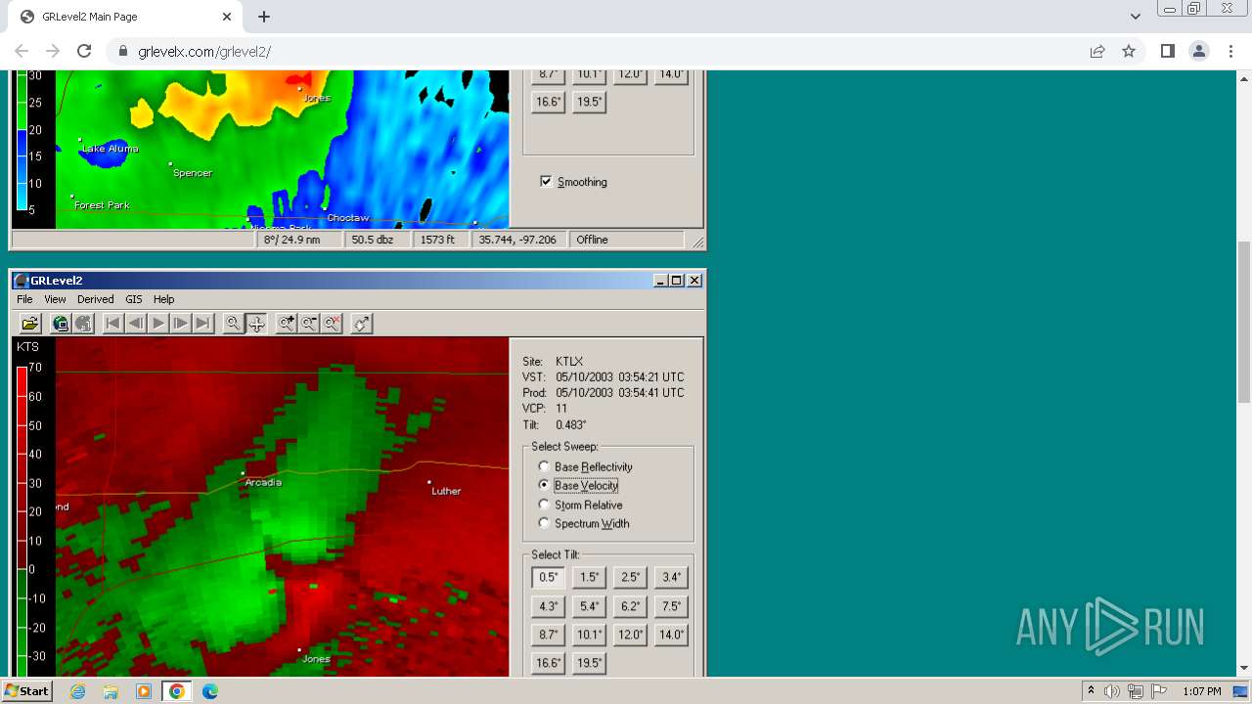Click the Arcadia city marker on velocity map
Screen dimensions: 1252x704
click(244, 473)
